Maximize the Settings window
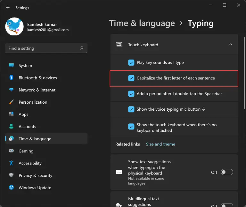 [x=225, y=5]
